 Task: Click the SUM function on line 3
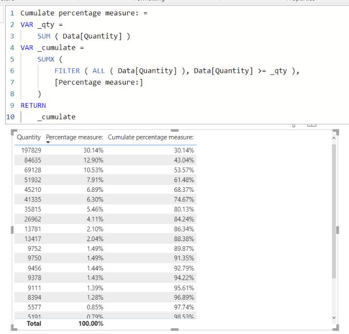[44, 36]
